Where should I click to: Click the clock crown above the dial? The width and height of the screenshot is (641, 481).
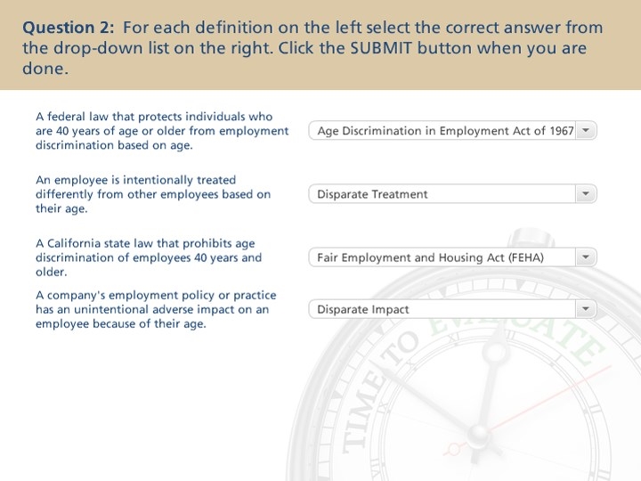(x=531, y=239)
